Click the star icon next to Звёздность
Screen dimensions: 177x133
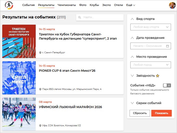(x=158, y=76)
